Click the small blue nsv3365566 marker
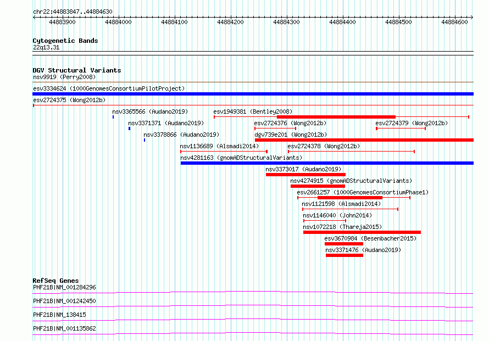 click(x=113, y=117)
